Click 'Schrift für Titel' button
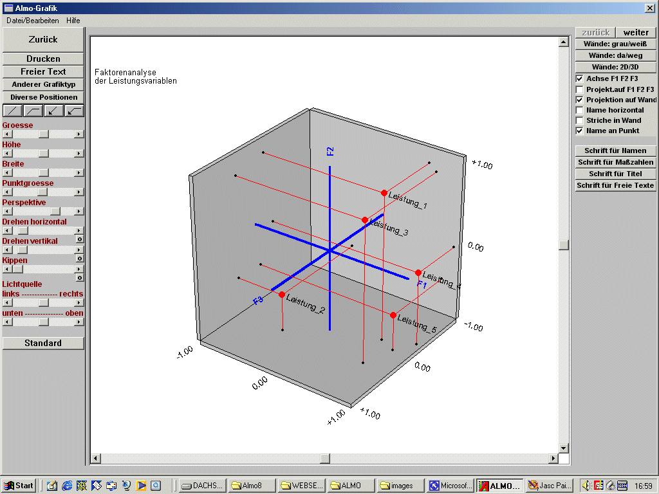Screen dimensions: 659x494 click(615, 174)
